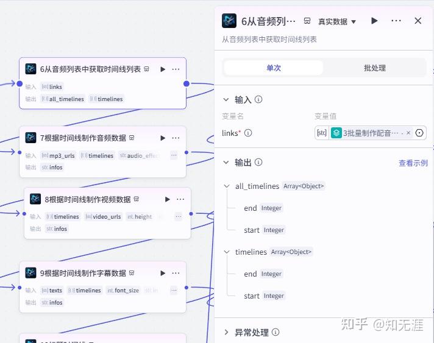Screen dimensions: 434x343
Task: Show info tooltip for 异常处理
Action: [x=276, y=332]
